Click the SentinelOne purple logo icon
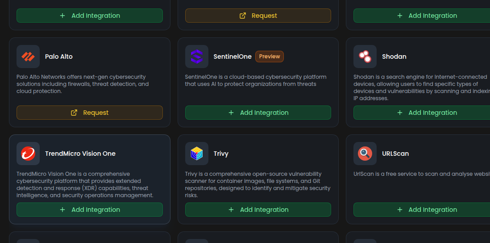 click(196, 57)
